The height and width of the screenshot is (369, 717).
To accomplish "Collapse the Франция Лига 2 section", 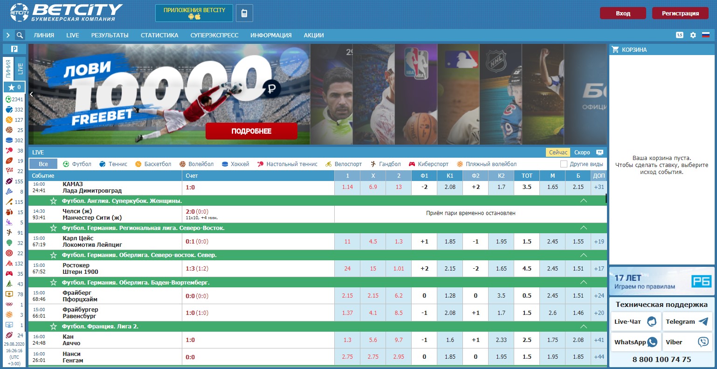I will (583, 326).
